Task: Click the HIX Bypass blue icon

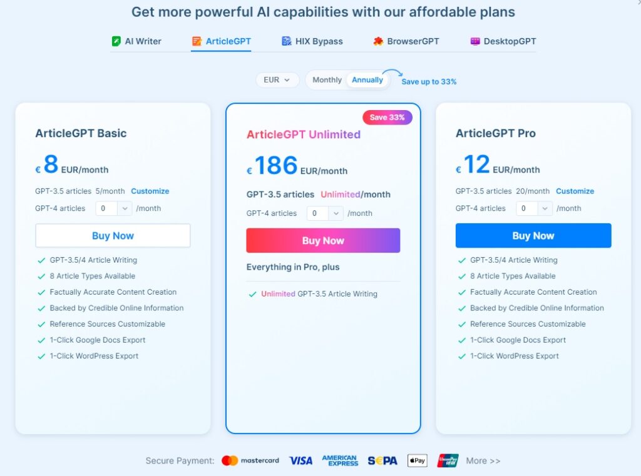Action: tap(287, 41)
